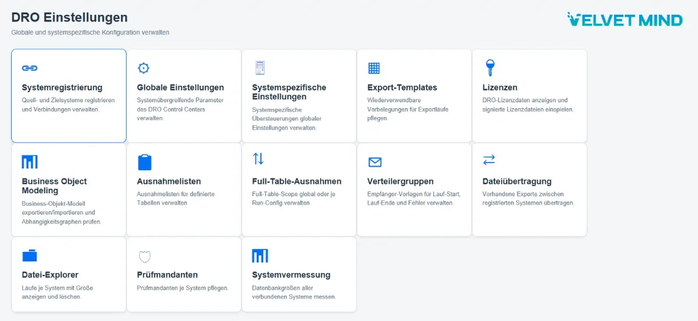
Task: Open the Ausnahmelisten title
Action: point(169,181)
